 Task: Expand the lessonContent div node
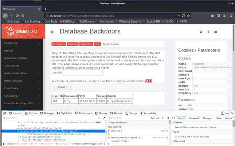pyautogui.click(x=21, y=137)
